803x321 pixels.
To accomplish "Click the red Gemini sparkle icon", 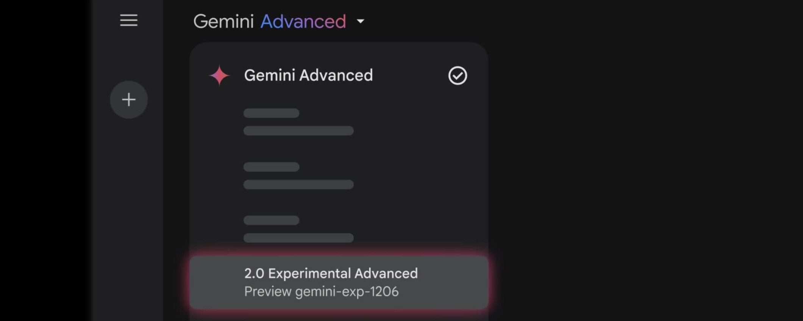I will [x=219, y=75].
